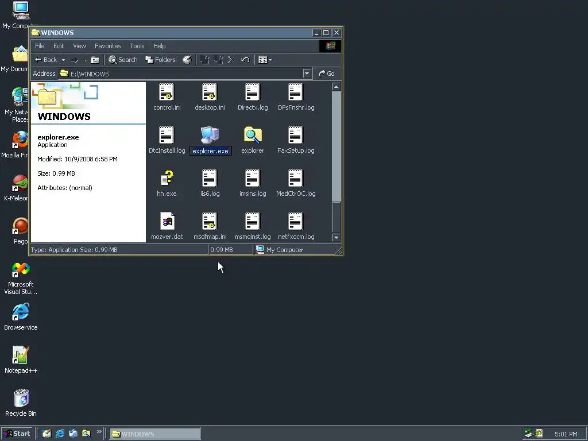The width and height of the screenshot is (588, 441).
Task: Click the first Quick Launch icon
Action: [x=47, y=434]
